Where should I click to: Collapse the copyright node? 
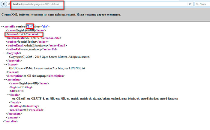[4, 53]
